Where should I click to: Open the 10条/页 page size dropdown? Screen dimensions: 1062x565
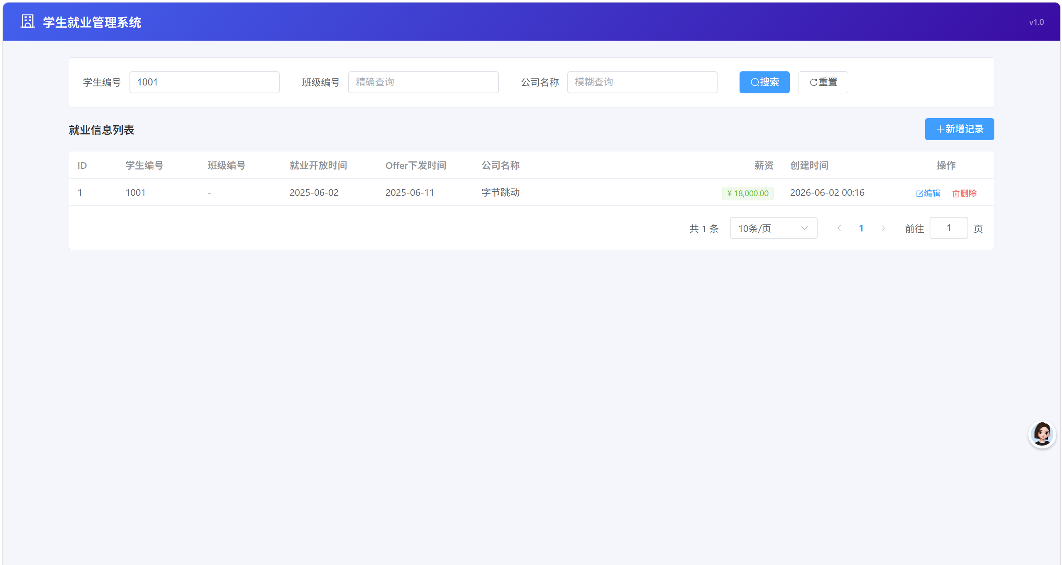point(773,228)
